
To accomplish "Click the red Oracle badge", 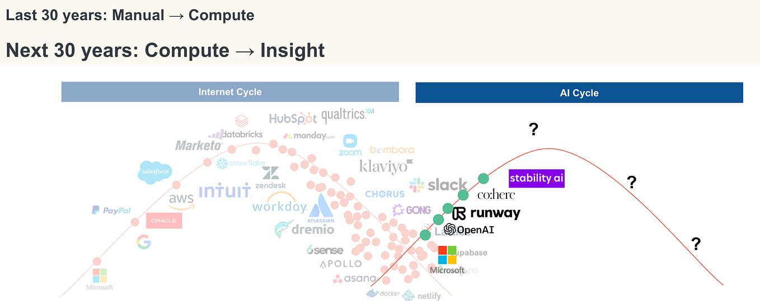I will (x=164, y=221).
